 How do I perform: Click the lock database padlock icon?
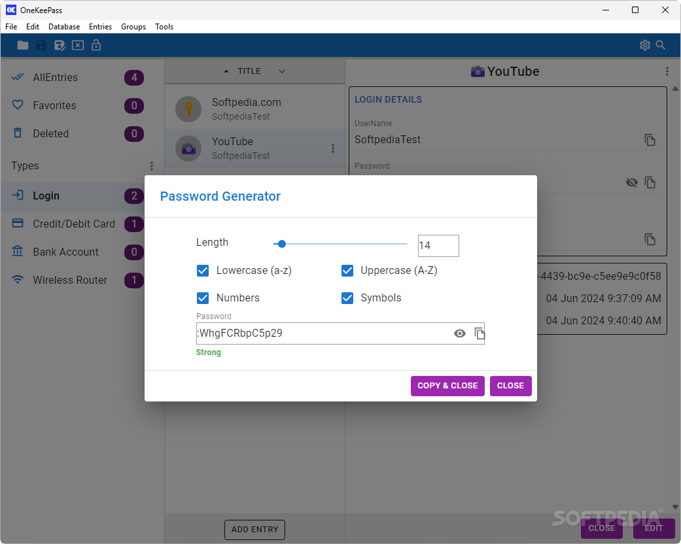pos(96,45)
